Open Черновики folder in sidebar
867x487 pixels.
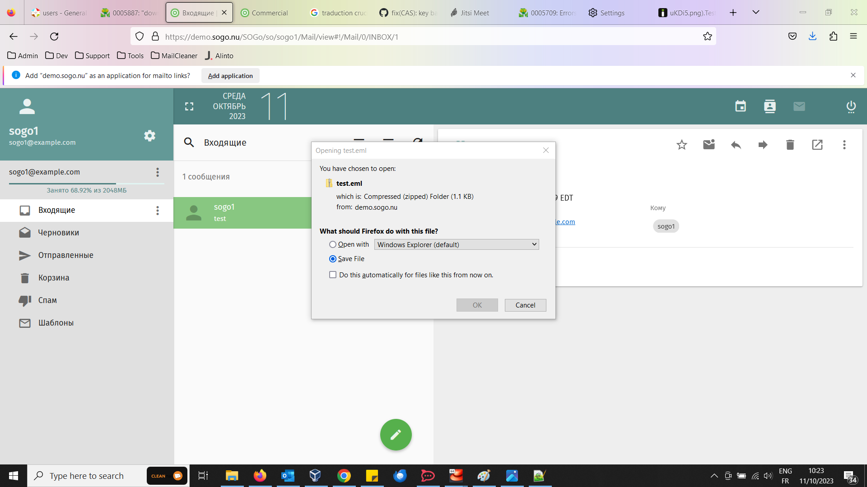click(x=58, y=233)
